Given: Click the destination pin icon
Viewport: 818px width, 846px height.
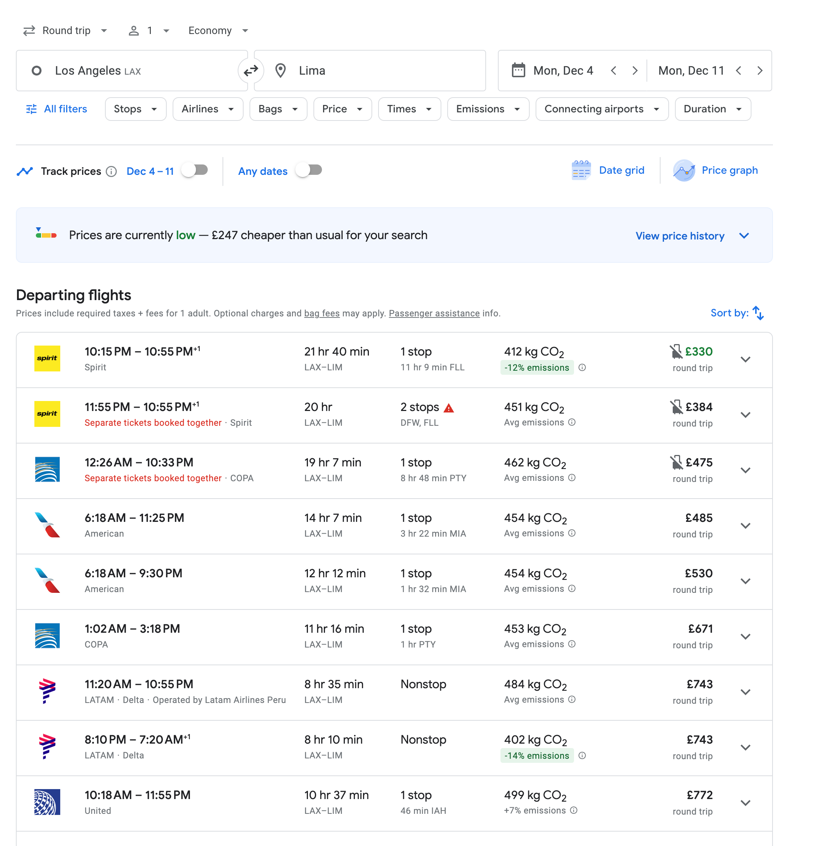Looking at the screenshot, I should [x=281, y=70].
